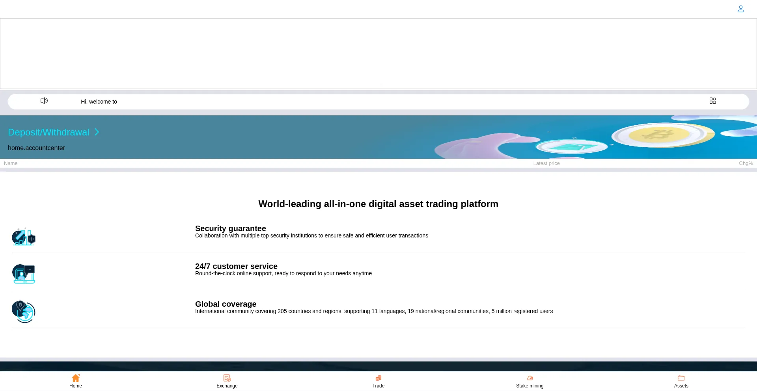This screenshot has width=757, height=391.
Task: Open the grid menu icon
Action: (x=712, y=101)
